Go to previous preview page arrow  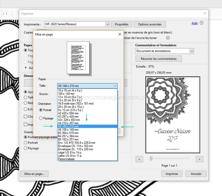[x=140, y=159]
